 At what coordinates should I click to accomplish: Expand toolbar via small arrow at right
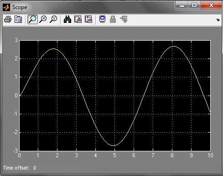pyautogui.click(x=218, y=20)
